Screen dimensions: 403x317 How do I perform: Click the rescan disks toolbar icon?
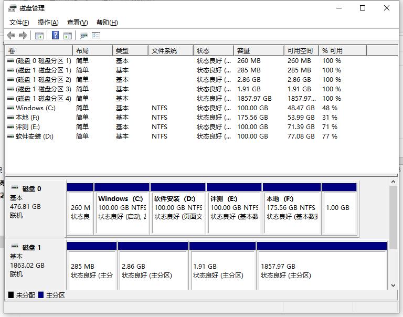click(83, 35)
